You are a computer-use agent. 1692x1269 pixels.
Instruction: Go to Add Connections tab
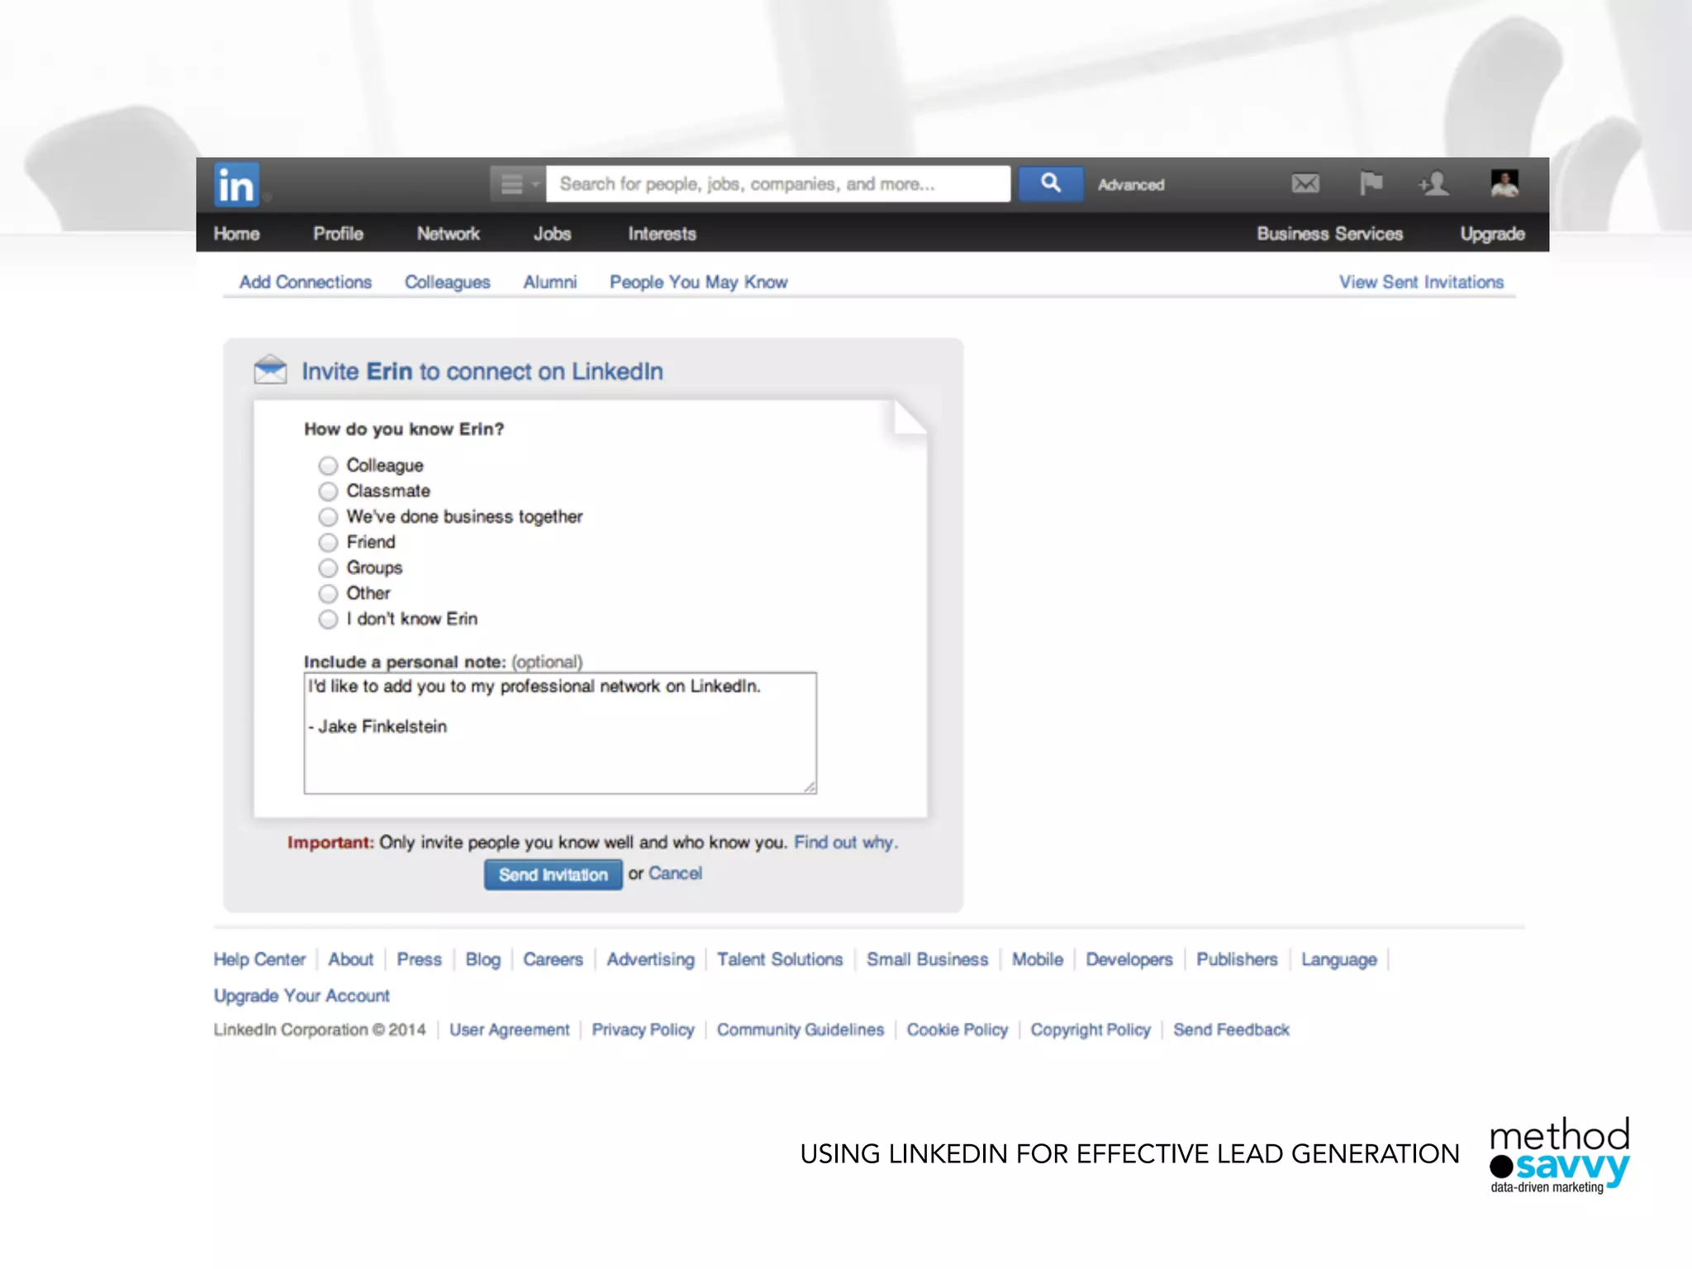[x=306, y=283]
